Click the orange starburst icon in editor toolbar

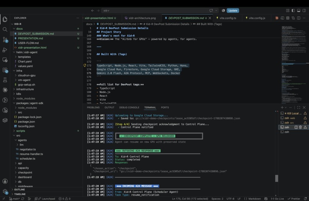click(277, 18)
